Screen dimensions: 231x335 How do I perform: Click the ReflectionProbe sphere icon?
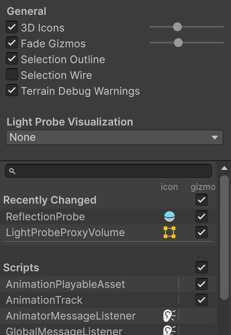tap(170, 216)
